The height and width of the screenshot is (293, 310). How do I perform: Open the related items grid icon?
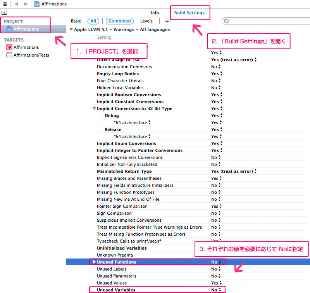click(5, 4)
